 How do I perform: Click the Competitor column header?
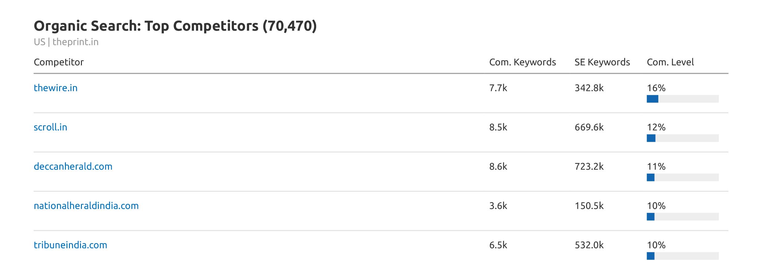(59, 62)
